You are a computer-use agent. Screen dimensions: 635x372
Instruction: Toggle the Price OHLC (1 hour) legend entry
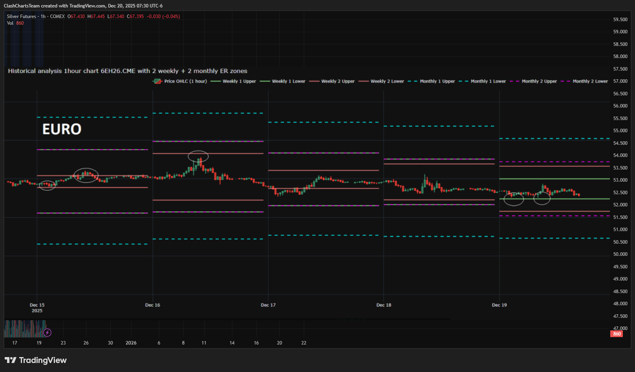(x=180, y=81)
